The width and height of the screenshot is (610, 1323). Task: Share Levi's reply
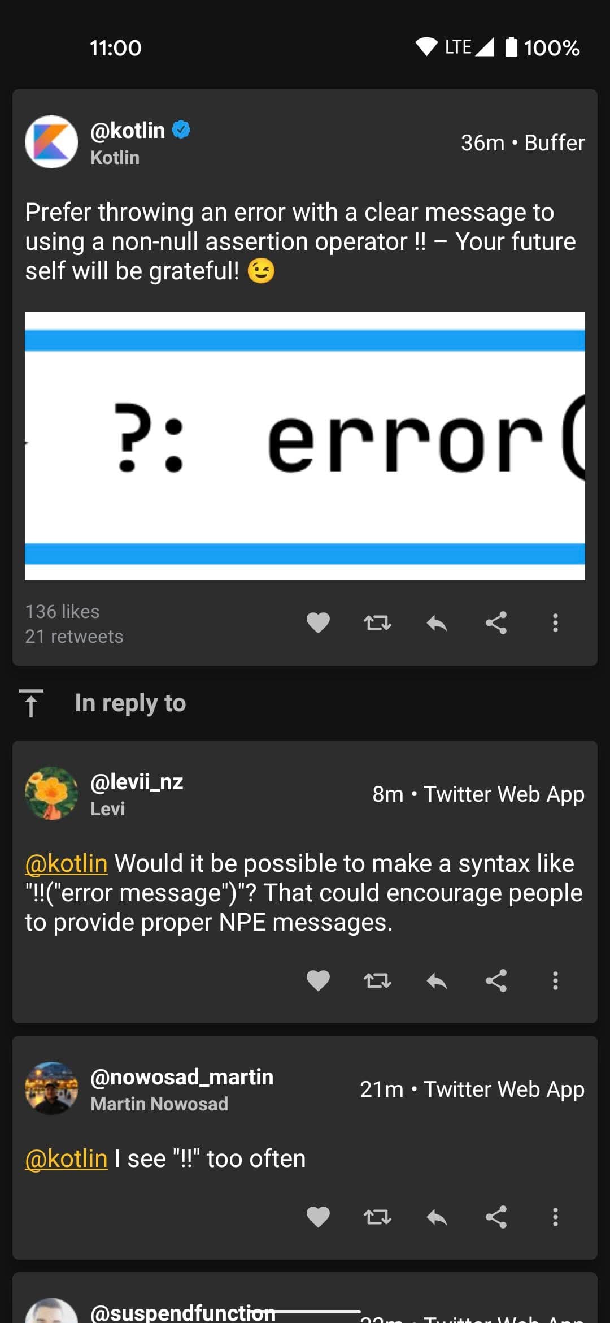[496, 981]
